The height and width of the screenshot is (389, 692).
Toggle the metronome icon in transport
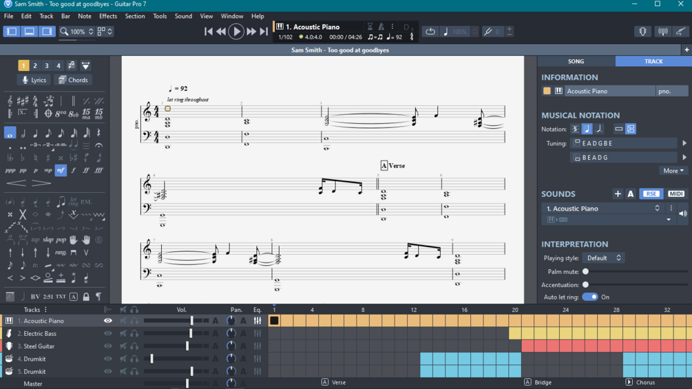[x=381, y=27]
